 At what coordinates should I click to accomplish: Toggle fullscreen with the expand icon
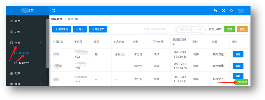point(223,10)
